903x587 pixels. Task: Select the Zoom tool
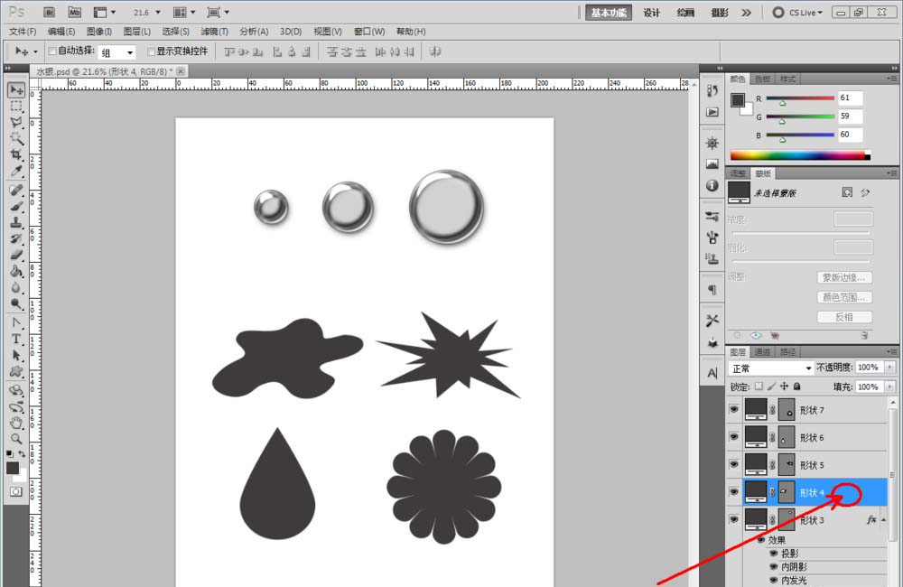pos(16,439)
